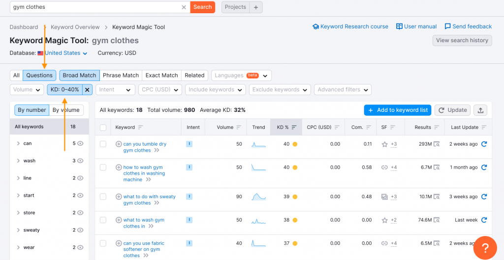This screenshot has height=260, width=504.
Task: Click the plus icon beside Projects
Action: pyautogui.click(x=256, y=7)
